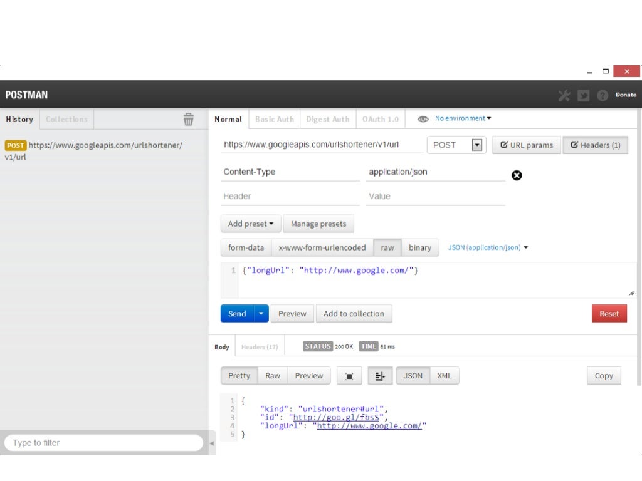642x481 pixels.
Task: Select the Normal auth tab
Action: [228, 119]
